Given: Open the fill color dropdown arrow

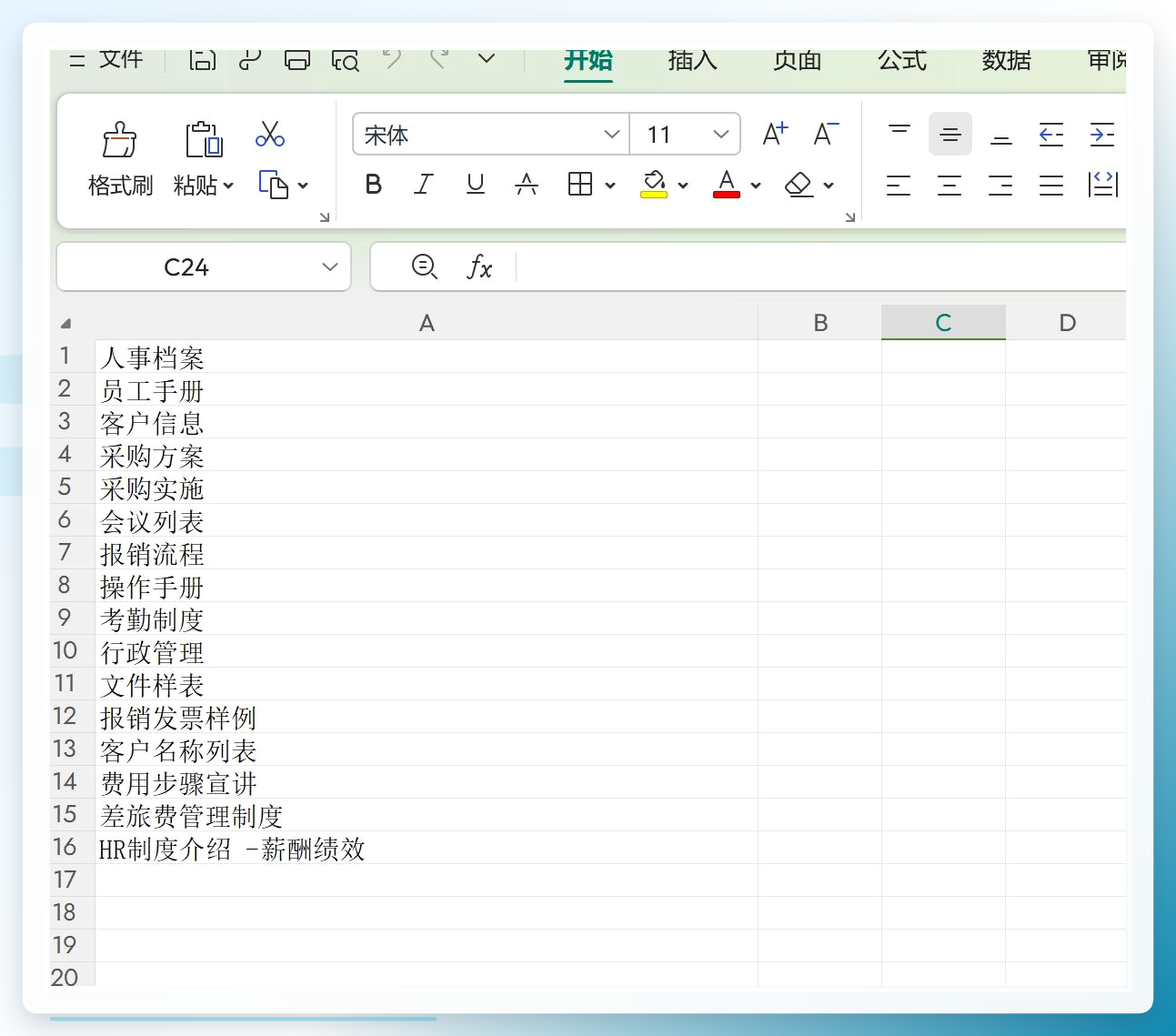Looking at the screenshot, I should click(x=683, y=186).
